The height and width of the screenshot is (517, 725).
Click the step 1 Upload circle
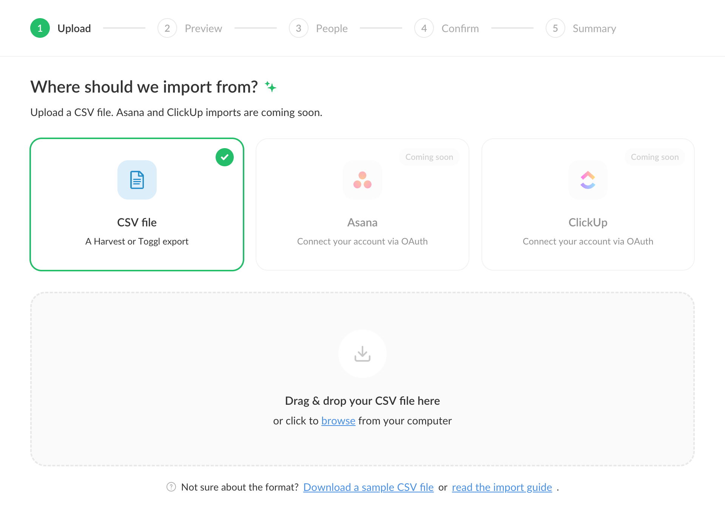40,28
